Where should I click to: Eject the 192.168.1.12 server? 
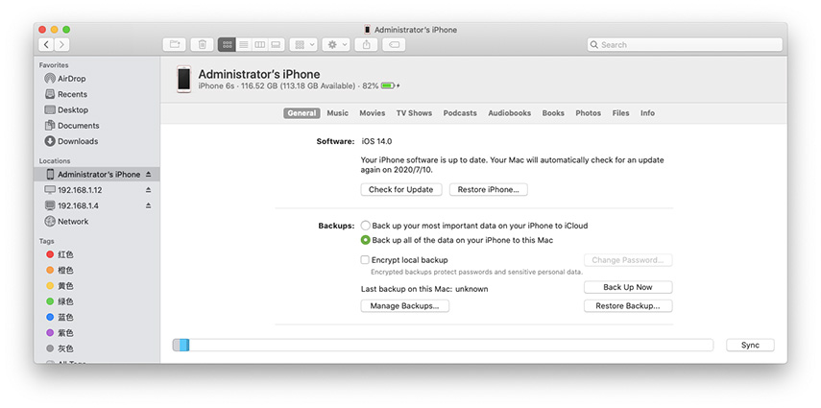[x=148, y=190]
